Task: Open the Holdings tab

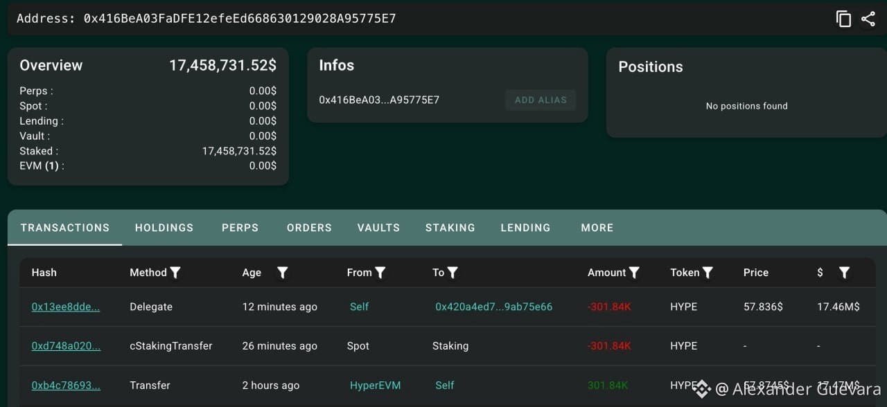Action: 164,228
